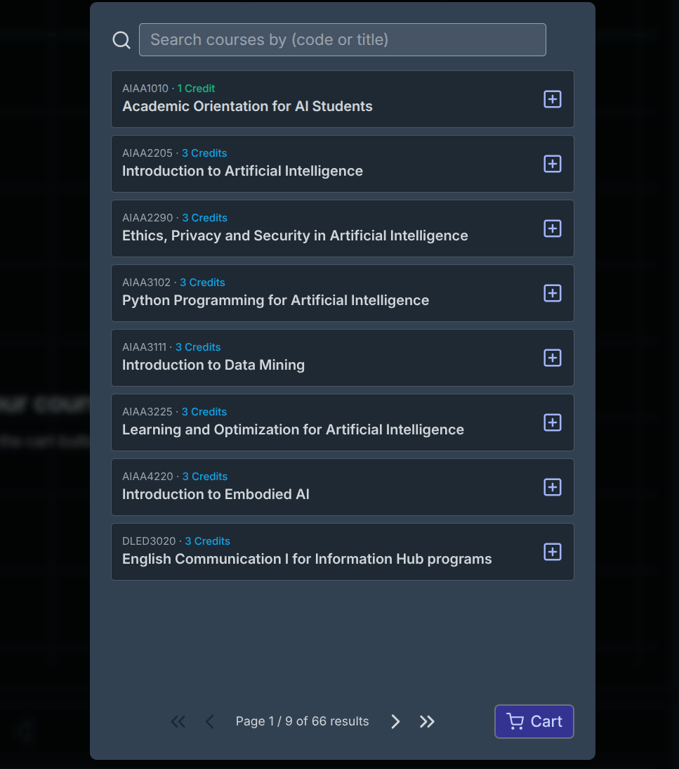Image resolution: width=679 pixels, height=769 pixels.
Task: Add Introduction to Embodied AI course
Action: 553,487
